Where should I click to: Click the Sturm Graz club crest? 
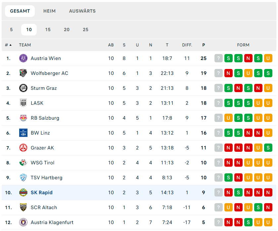click(x=23, y=88)
